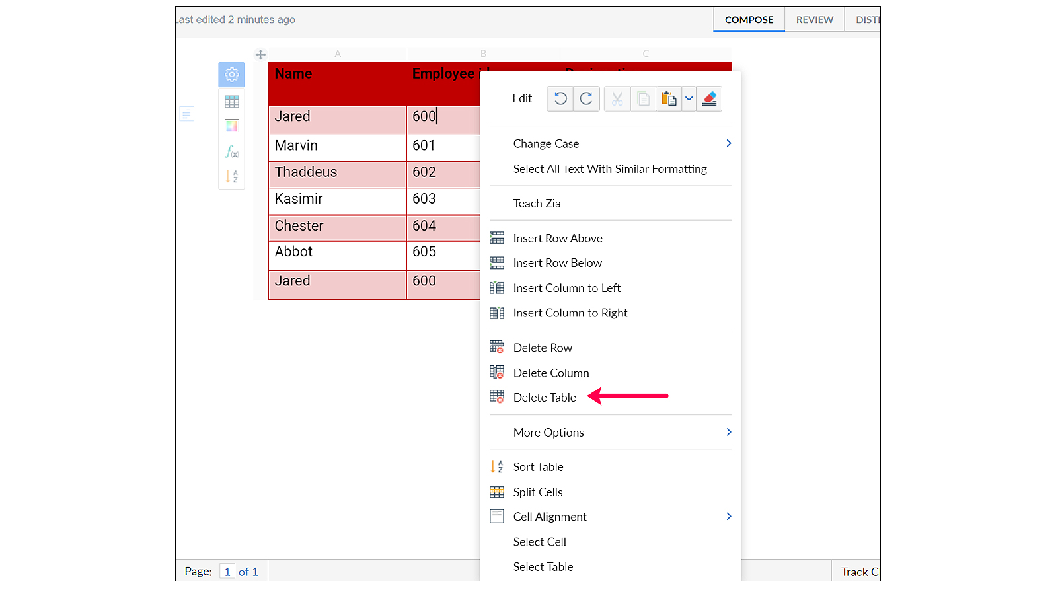This screenshot has height=594, width=1056.
Task: Select Teach Zia option
Action: point(537,204)
